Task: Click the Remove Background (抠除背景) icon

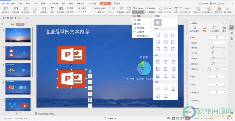Action: [121, 9]
